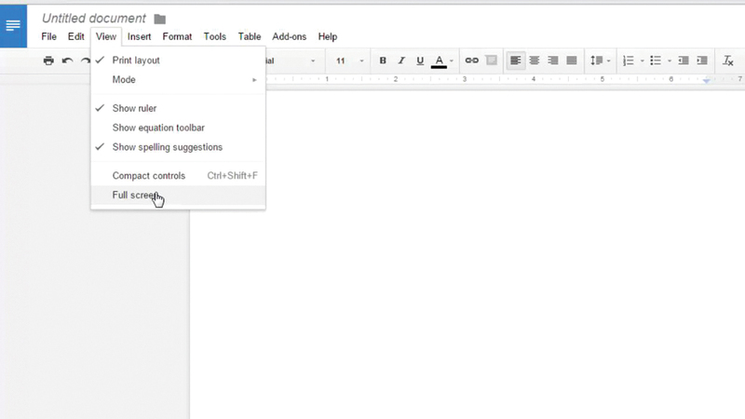Image resolution: width=745 pixels, height=419 pixels.
Task: Move document using the folder icon
Action: [159, 19]
